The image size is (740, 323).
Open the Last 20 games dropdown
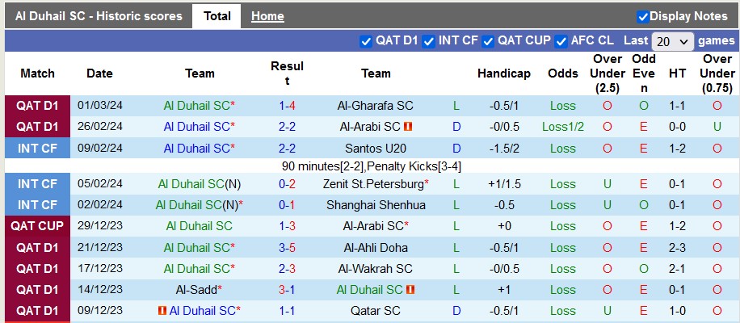(x=672, y=41)
